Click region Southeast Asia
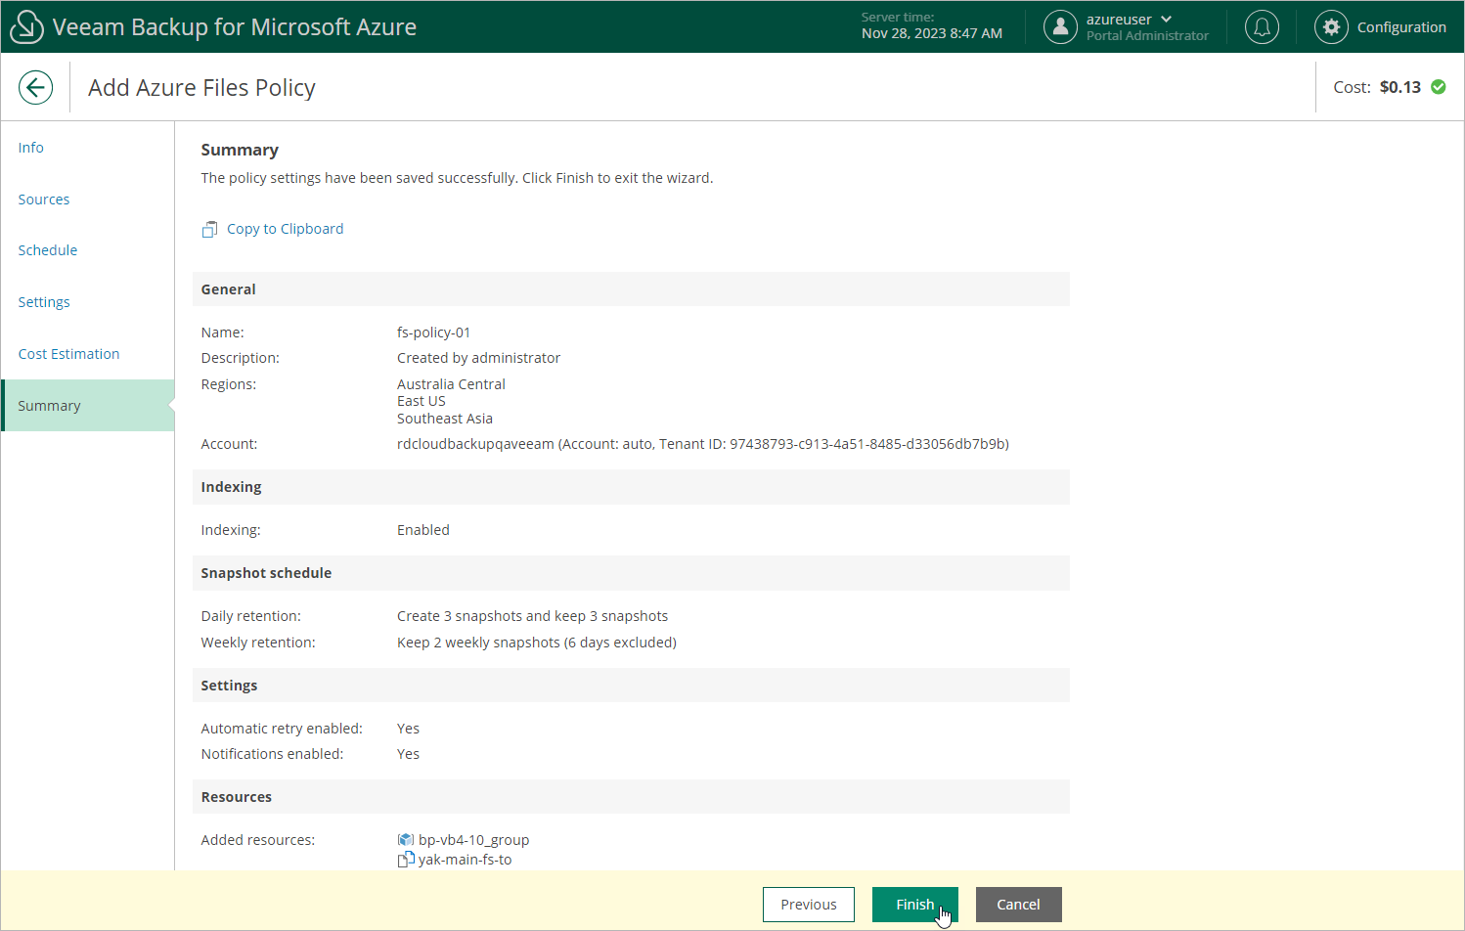1465x931 pixels. [445, 419]
